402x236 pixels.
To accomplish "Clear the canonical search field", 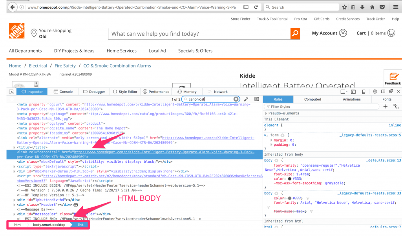I will coord(236,99).
